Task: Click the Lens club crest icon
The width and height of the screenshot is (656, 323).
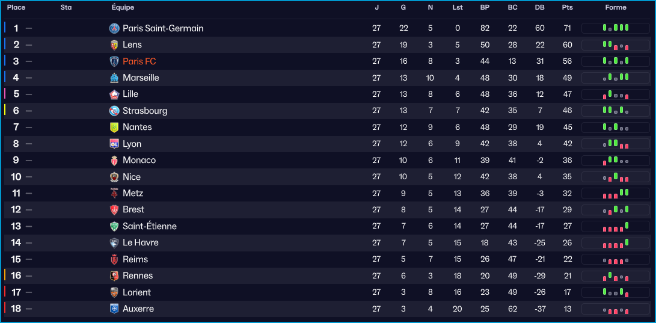Action: pos(114,45)
